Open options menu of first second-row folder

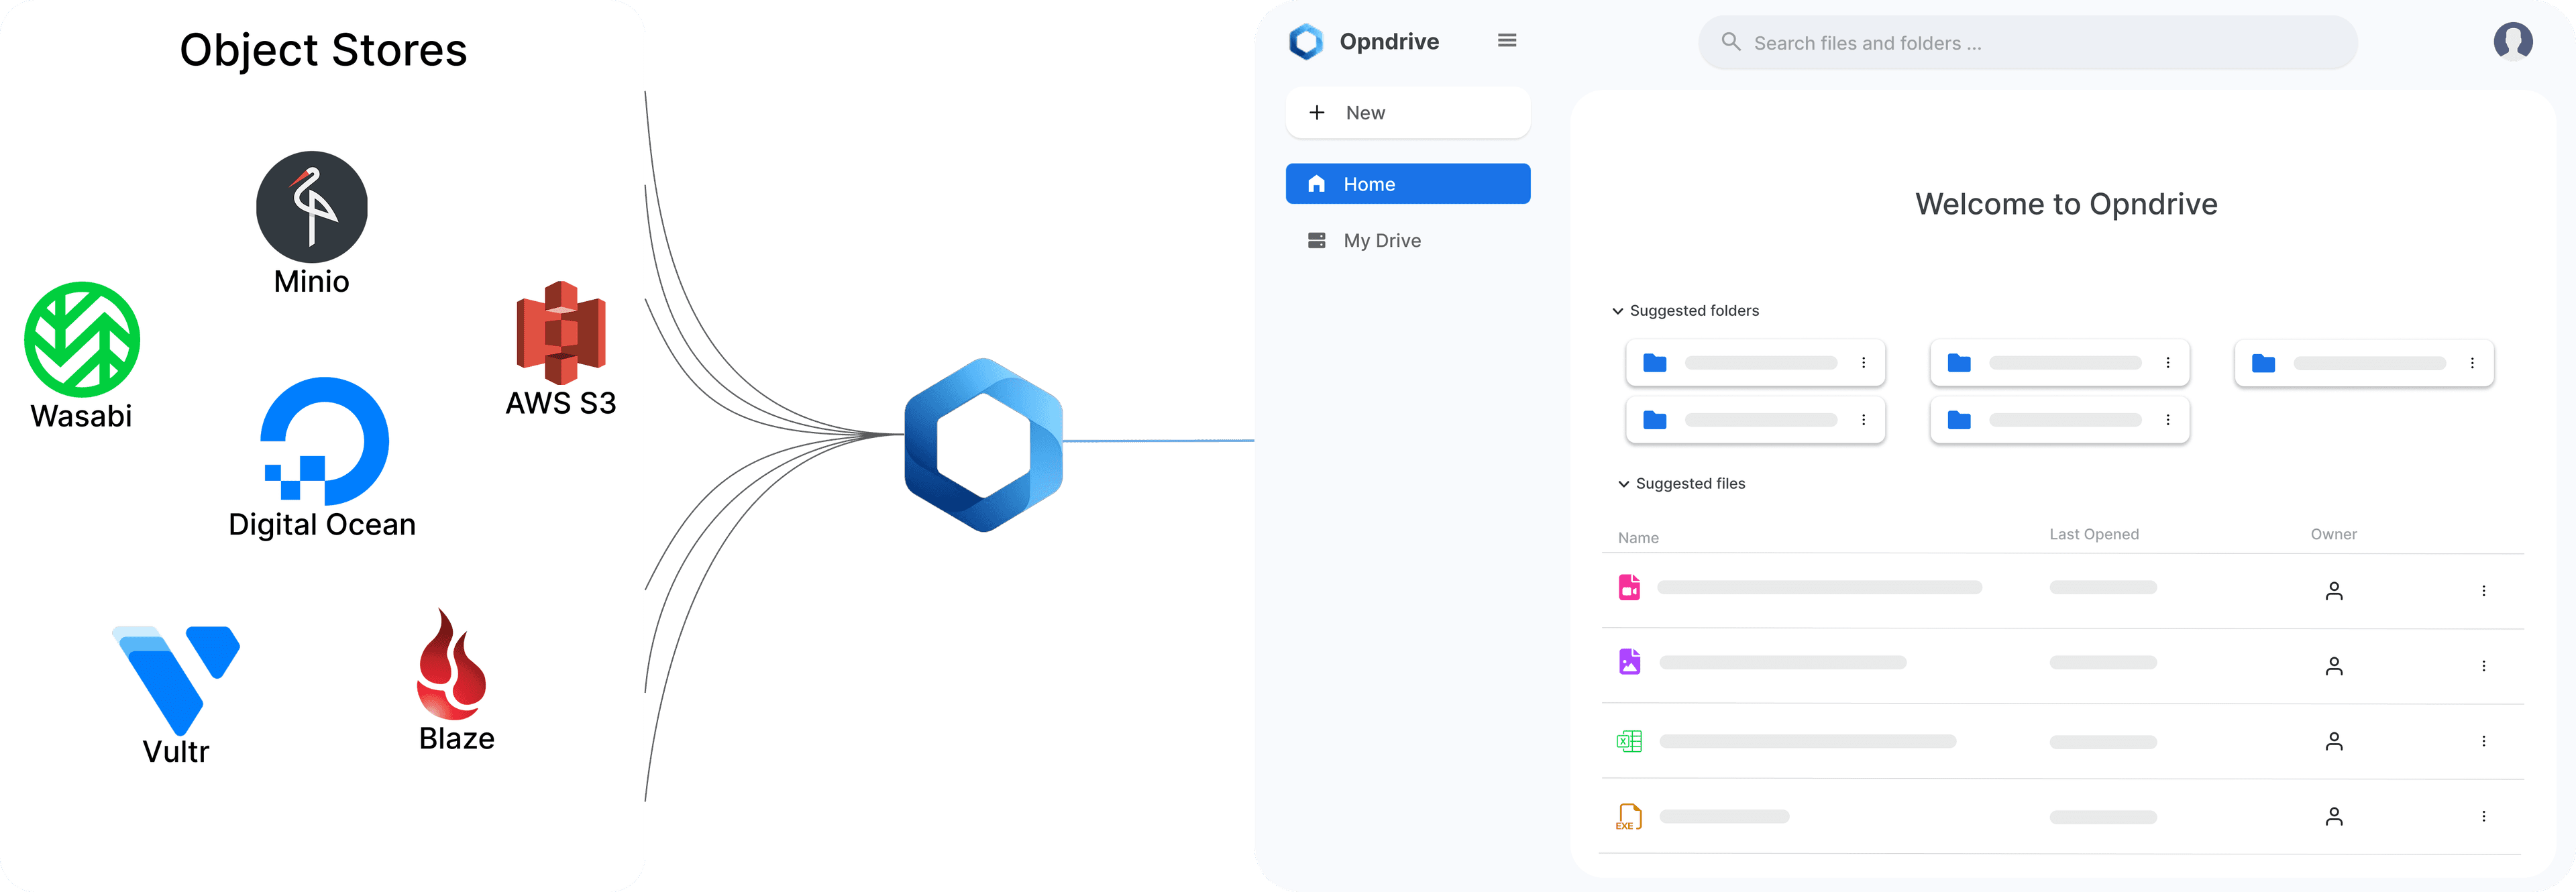[x=1864, y=420]
